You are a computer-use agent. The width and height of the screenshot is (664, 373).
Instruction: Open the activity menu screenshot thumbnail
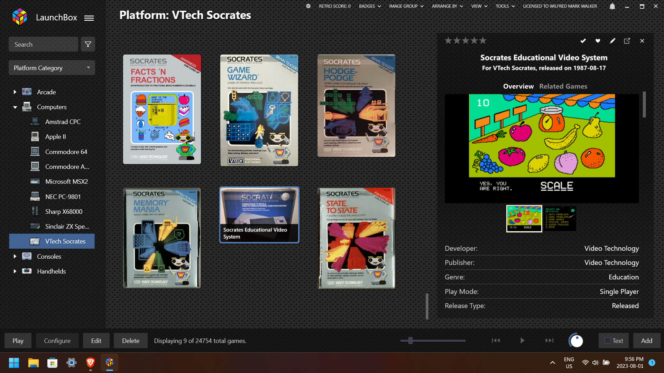(x=560, y=219)
